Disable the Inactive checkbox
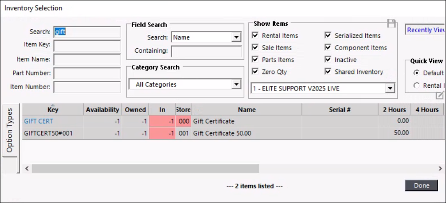Screen dimensions: 446x203 tap(329, 60)
